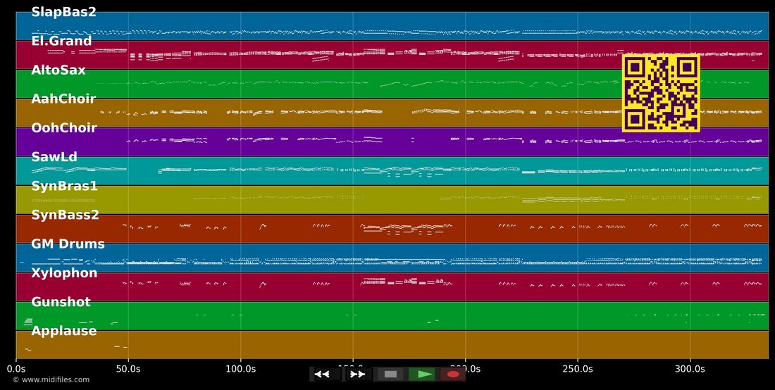Screen dimensions: 775x390
Task: Click the 50.0s time axis label
Action: click(128, 369)
